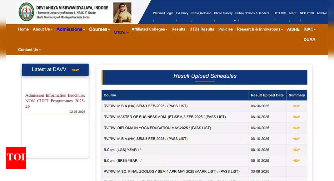The width and height of the screenshot is (334, 181).
Task: Open the Contact Us dropdown
Action: coord(29,50)
